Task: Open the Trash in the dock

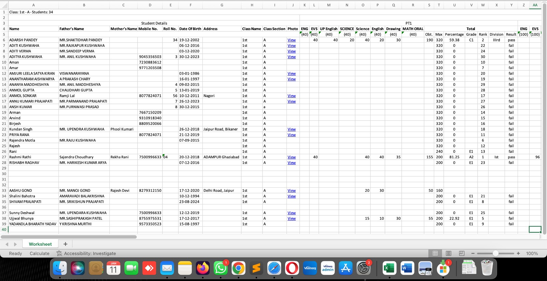Action: point(487,268)
